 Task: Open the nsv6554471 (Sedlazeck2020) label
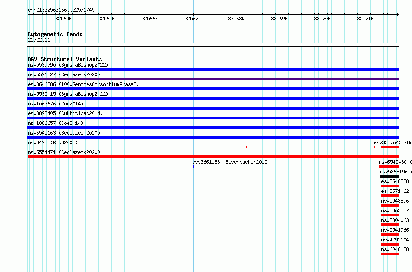point(64,152)
